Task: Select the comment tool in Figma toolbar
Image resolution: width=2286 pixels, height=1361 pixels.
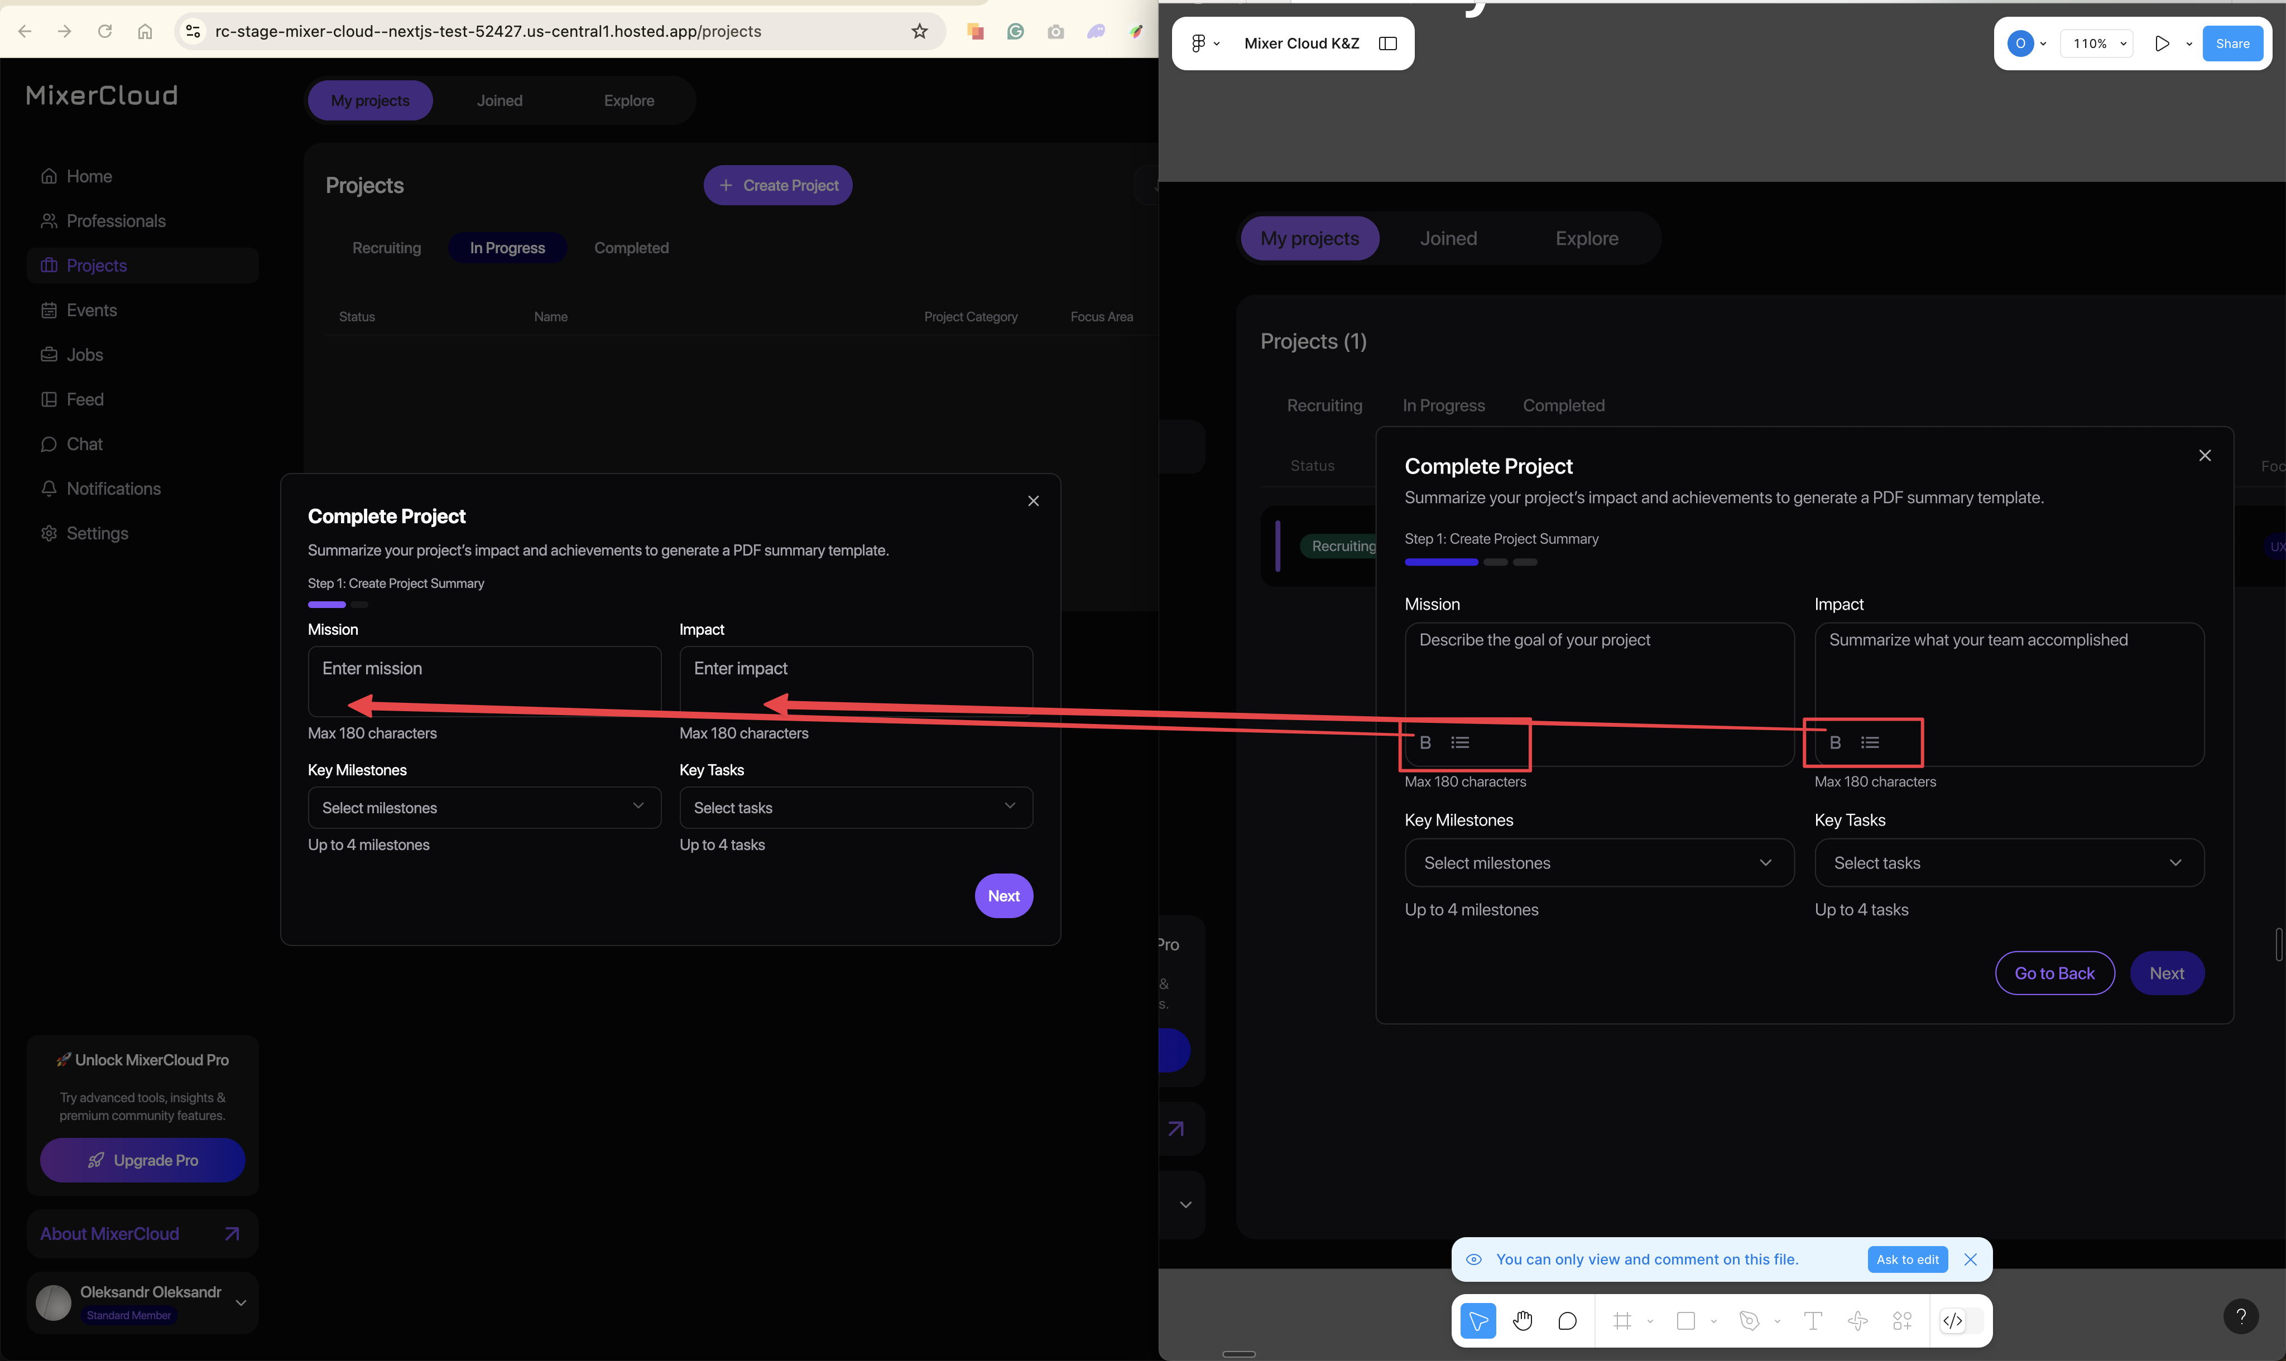Action: (x=1568, y=1321)
